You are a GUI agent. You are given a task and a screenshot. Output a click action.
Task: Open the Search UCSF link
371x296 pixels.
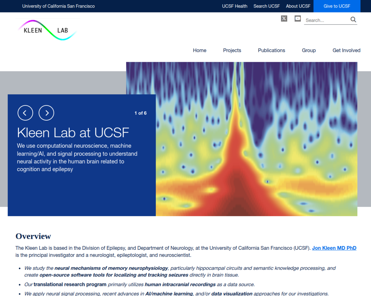click(266, 6)
